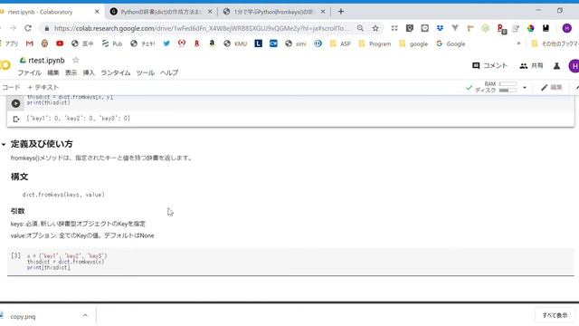This screenshot has width=579, height=326.
Task: Open the ランタイム menu
Action: point(116,72)
